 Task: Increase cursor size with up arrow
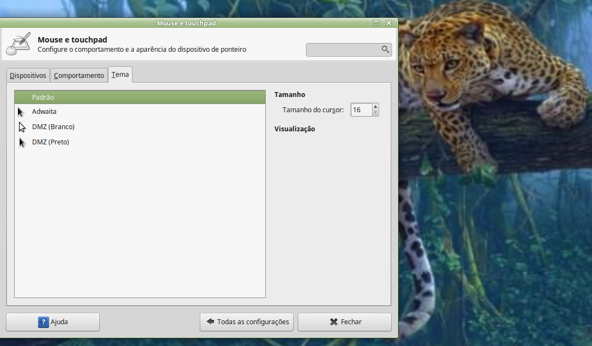pyautogui.click(x=375, y=107)
